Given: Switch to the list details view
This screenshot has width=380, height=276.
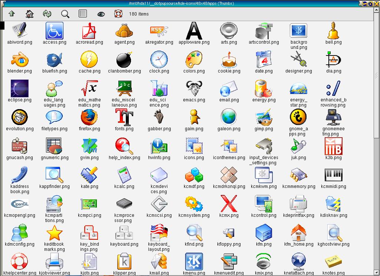Looking at the screenshot, I should [83, 14].
